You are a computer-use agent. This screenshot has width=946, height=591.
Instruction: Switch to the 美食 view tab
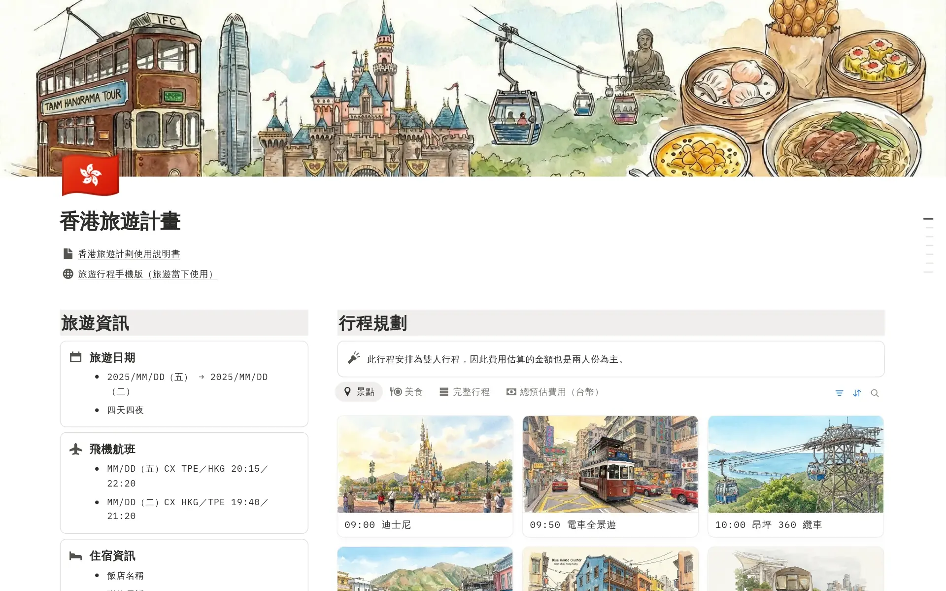point(406,392)
